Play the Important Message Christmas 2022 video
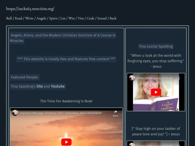 point(66,142)
